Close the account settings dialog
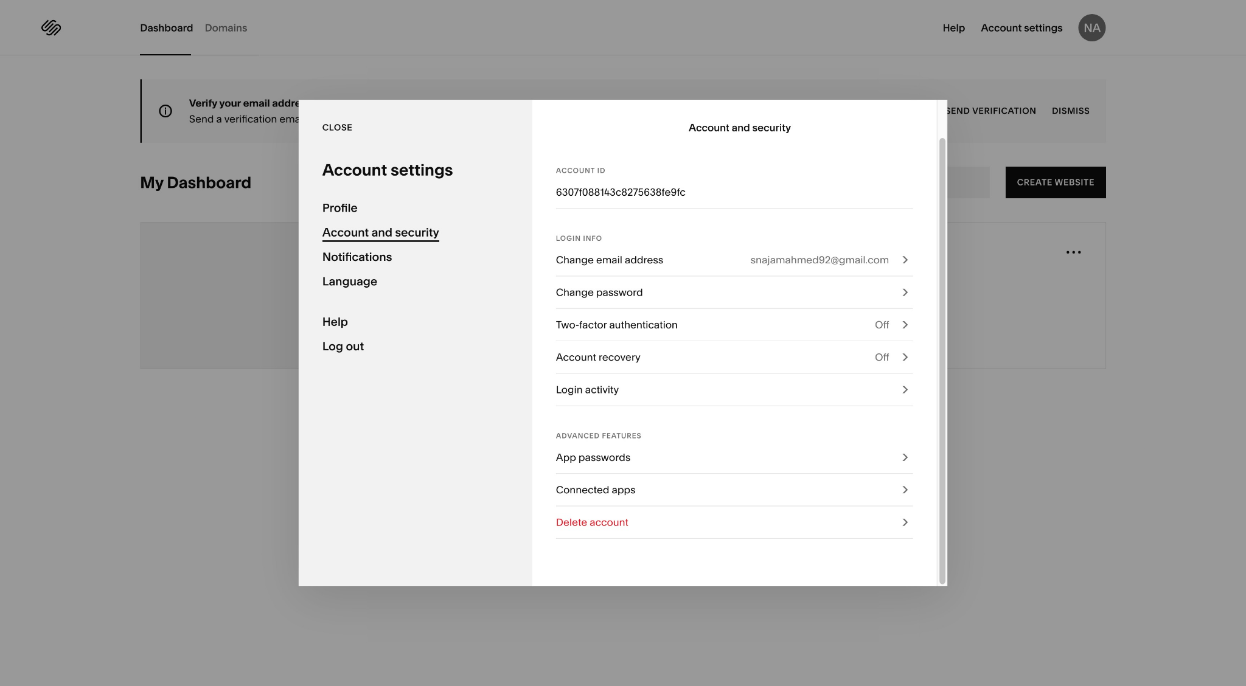Viewport: 1246px width, 686px height. pos(337,128)
